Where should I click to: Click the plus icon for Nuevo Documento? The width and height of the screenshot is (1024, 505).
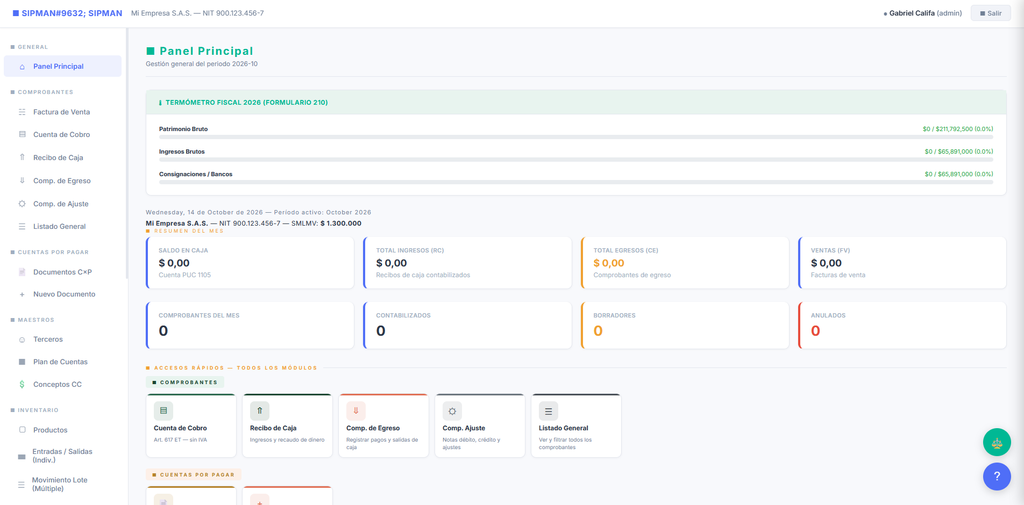pos(22,294)
